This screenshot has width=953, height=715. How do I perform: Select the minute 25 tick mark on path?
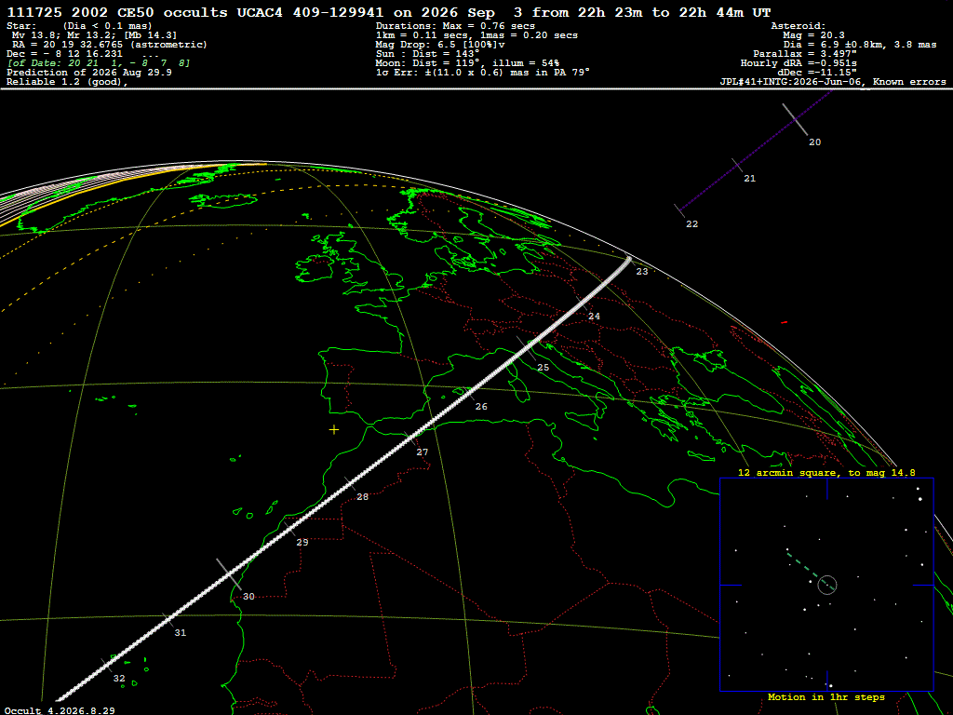click(x=527, y=348)
